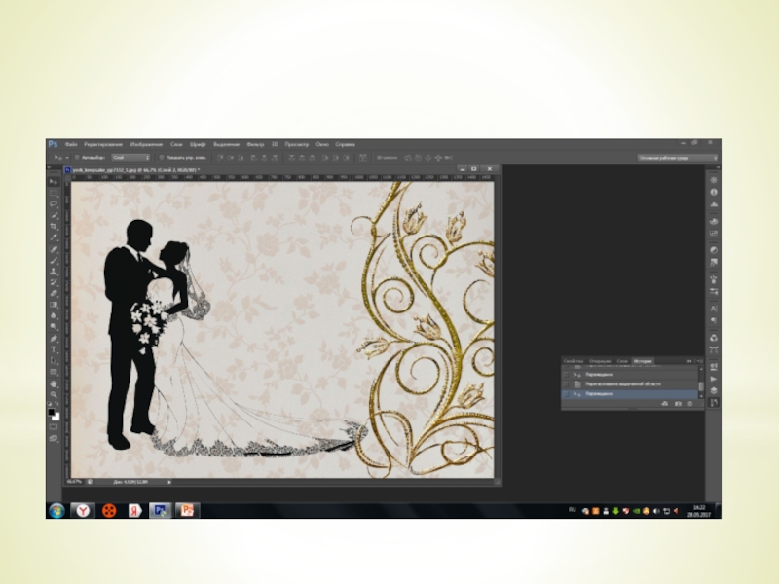This screenshot has width=779, height=584.
Task: Switch to PowerPoint in the taskbar
Action: point(187,510)
